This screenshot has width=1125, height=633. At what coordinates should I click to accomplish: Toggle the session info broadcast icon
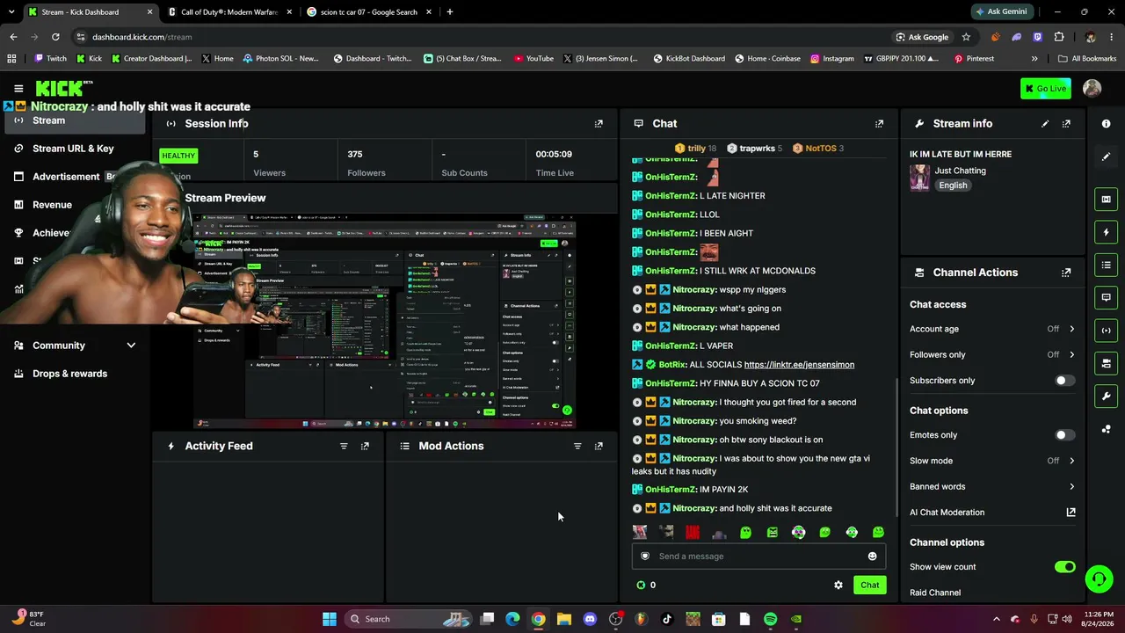tap(1106, 331)
